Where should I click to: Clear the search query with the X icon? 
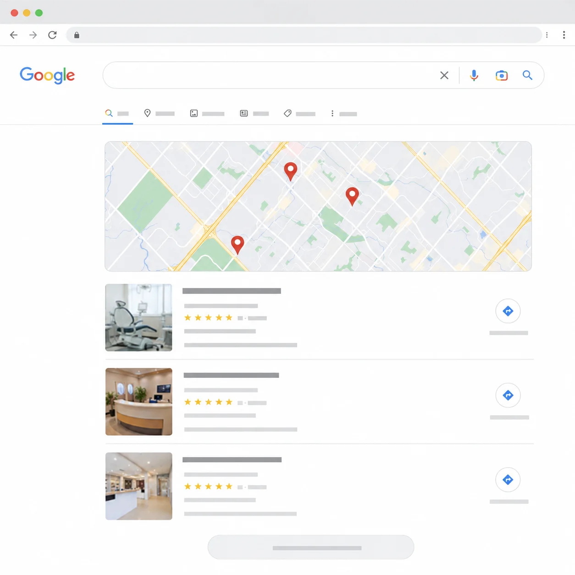point(444,75)
